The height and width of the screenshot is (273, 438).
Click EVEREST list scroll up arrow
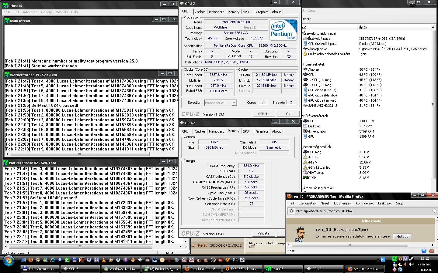(x=433, y=28)
